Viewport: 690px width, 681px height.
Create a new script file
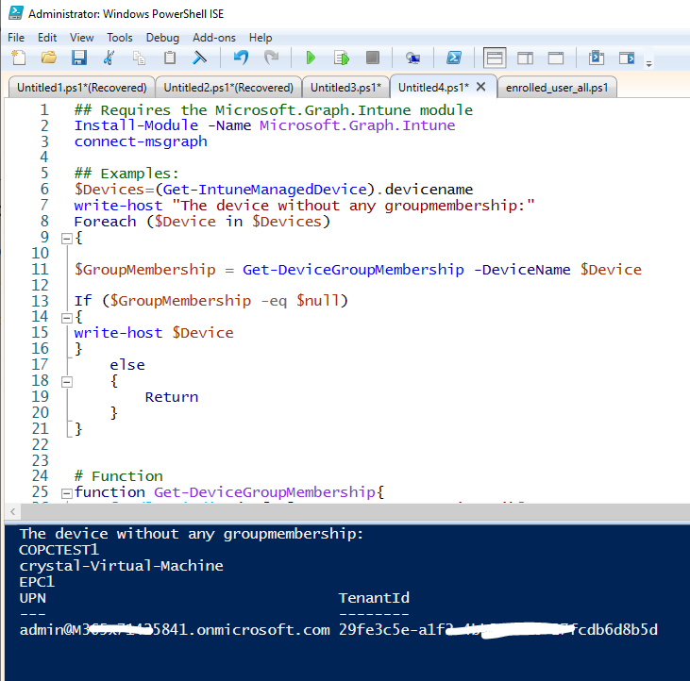[x=19, y=58]
